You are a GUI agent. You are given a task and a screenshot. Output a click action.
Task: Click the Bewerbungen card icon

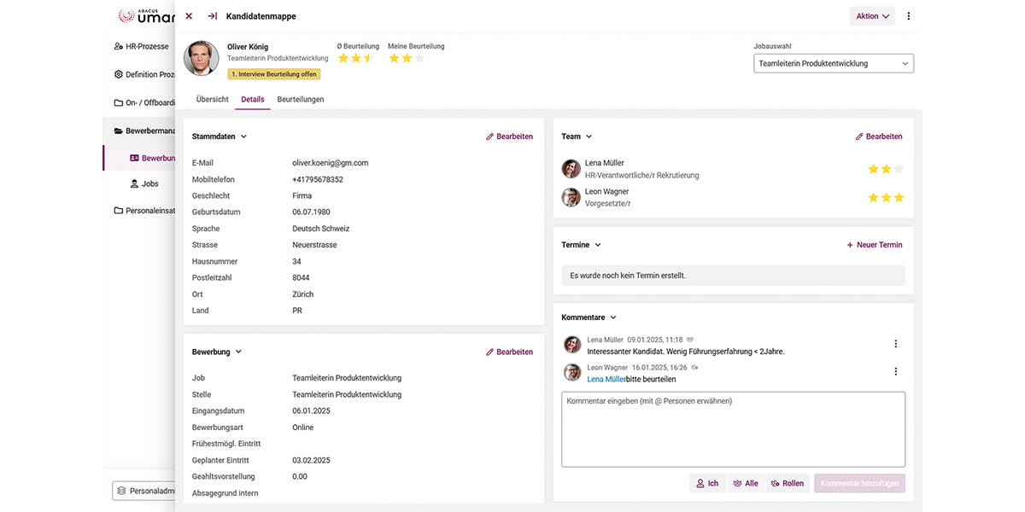134,157
